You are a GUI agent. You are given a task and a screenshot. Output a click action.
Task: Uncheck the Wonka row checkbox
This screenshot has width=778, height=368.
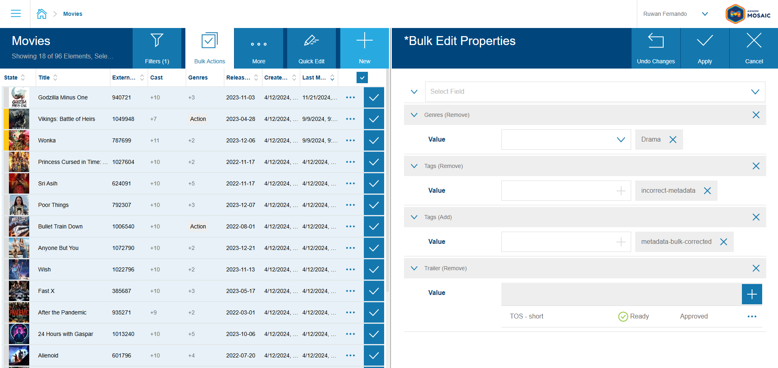(x=374, y=140)
